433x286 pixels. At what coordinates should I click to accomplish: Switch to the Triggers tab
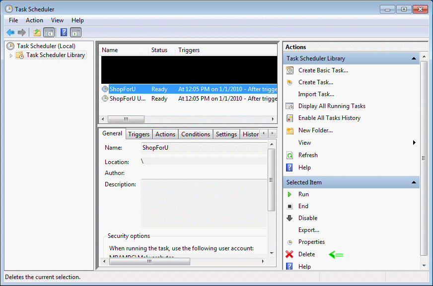coord(139,134)
